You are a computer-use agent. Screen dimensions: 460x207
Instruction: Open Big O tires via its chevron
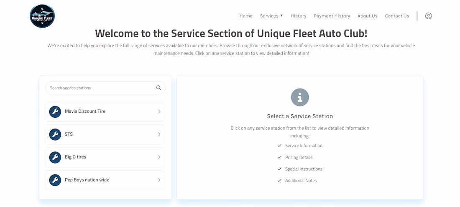159,157
